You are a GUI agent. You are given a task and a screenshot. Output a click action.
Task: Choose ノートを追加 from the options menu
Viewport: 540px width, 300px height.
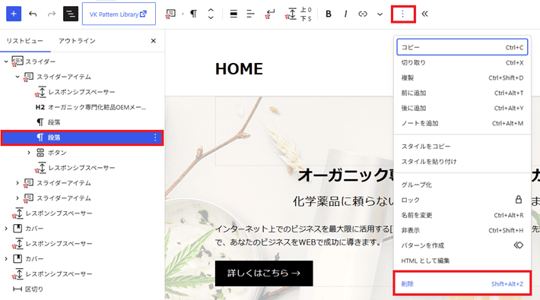click(462, 123)
